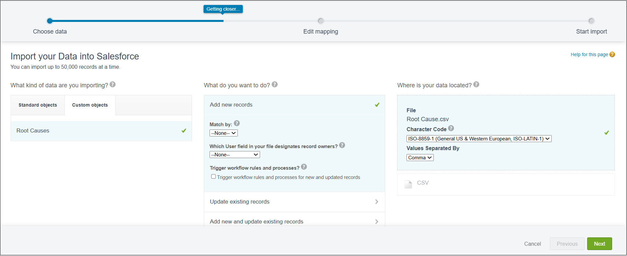Click the Start import step marker
The height and width of the screenshot is (256, 627).
click(x=591, y=21)
